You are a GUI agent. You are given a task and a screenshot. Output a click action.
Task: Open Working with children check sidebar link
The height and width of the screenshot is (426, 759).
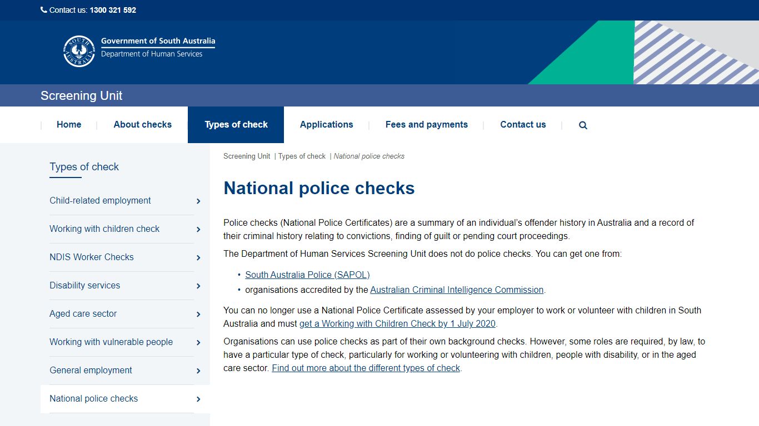[x=104, y=229]
